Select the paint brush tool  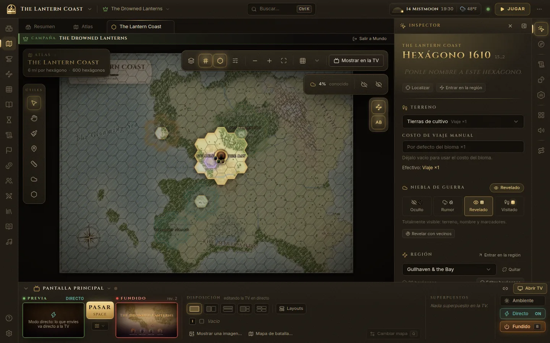coord(34,133)
